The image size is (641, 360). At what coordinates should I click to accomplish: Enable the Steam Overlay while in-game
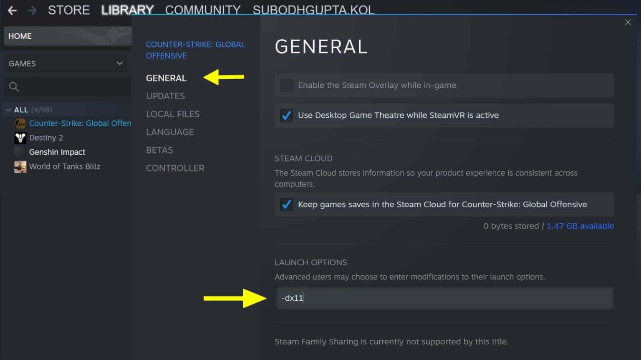click(286, 86)
